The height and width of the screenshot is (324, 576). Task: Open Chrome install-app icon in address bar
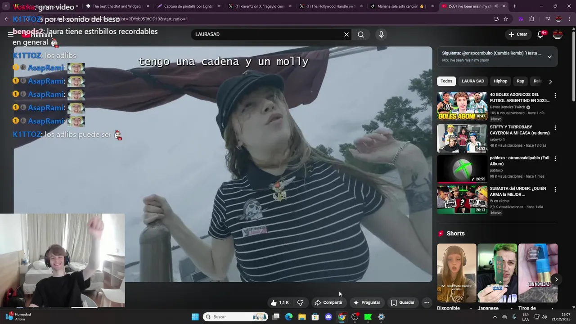496,19
